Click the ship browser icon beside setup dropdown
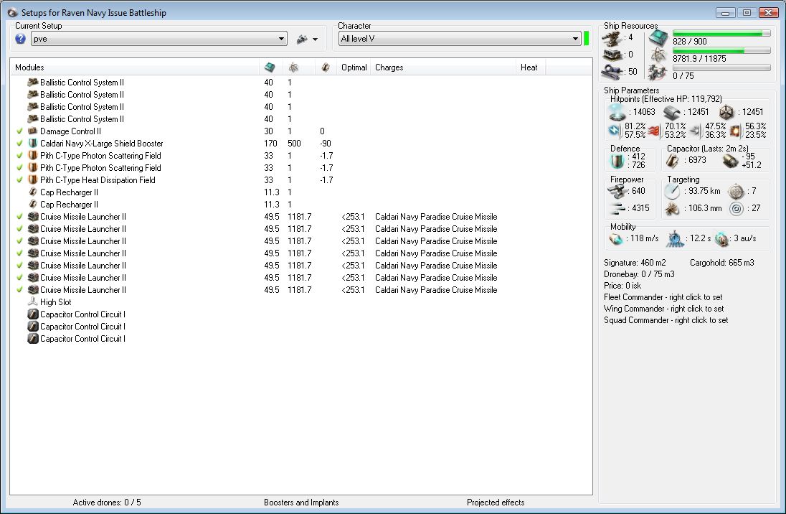This screenshot has height=514, width=786. (x=302, y=39)
